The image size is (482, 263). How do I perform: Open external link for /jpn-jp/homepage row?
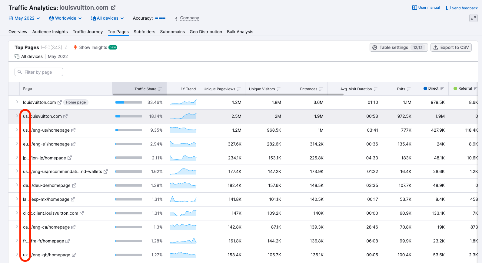(70, 158)
